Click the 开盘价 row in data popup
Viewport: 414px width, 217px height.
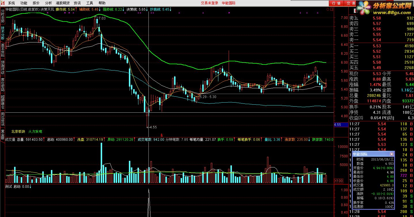click(373, 168)
